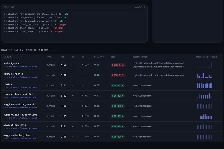
Task: Open avg_transaction_amount distribution histogram
Action: (204, 106)
